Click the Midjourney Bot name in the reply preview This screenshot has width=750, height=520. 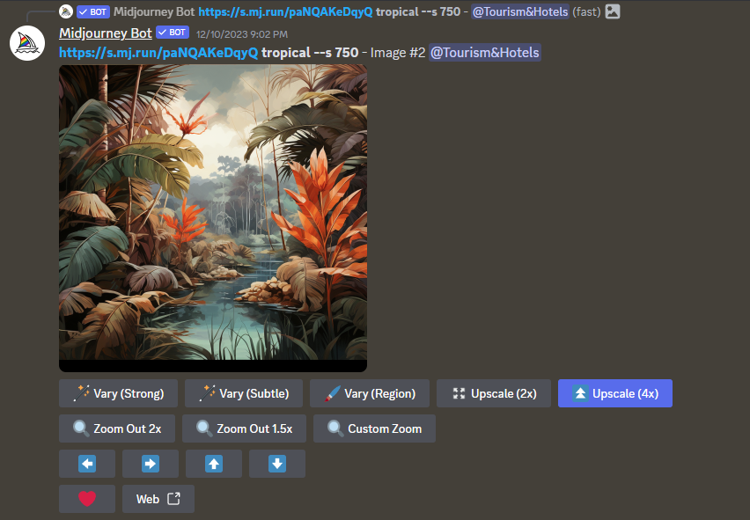[x=154, y=11]
